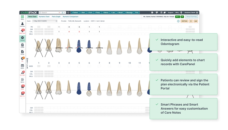Click the clock icon next to the search box
This screenshot has width=228, height=130.
(x=68, y=12)
